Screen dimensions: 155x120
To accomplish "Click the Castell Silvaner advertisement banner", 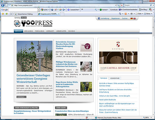I will point(118,55).
